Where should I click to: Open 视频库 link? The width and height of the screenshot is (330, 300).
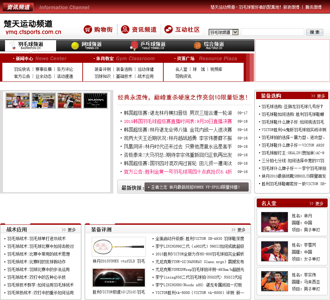[216, 69]
